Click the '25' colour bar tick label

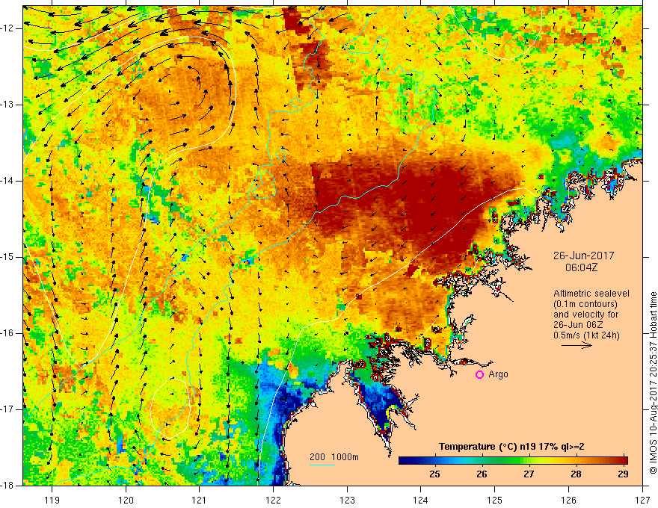click(x=434, y=474)
